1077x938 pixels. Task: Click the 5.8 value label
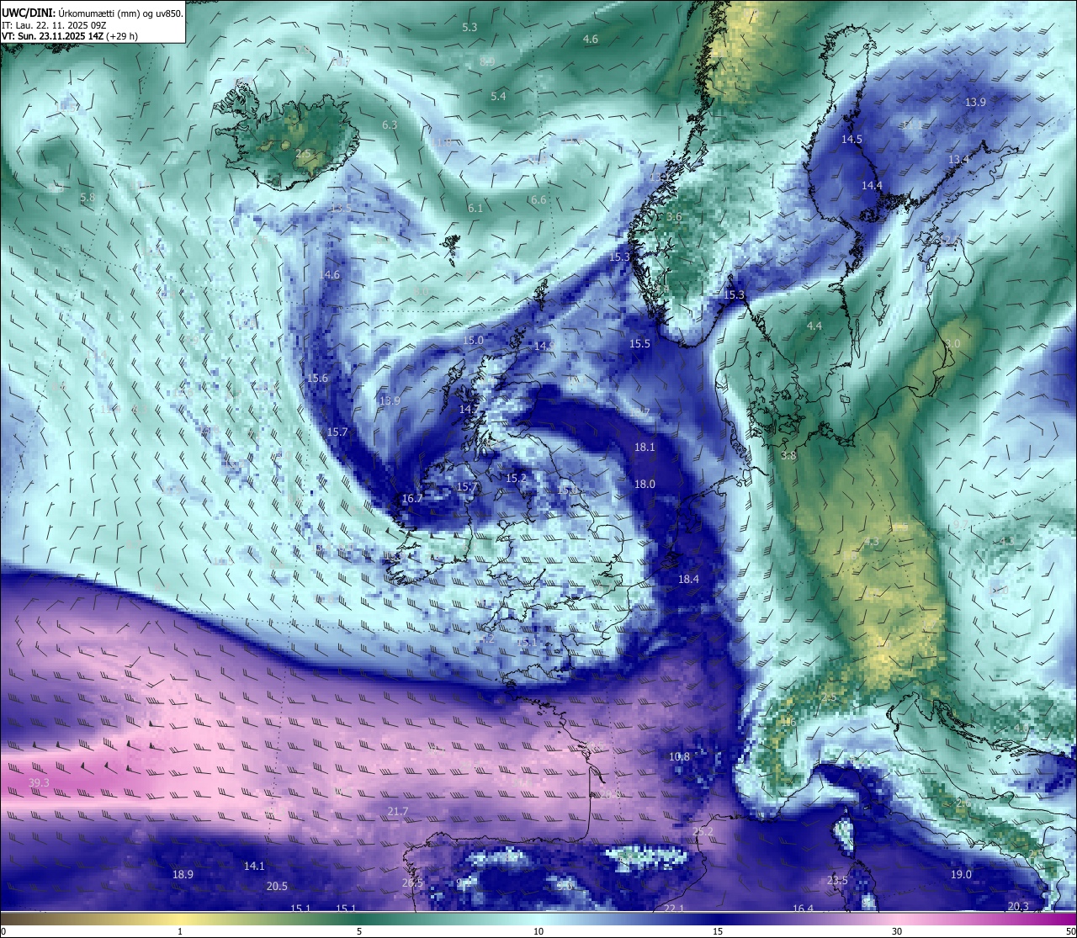pyautogui.click(x=88, y=197)
